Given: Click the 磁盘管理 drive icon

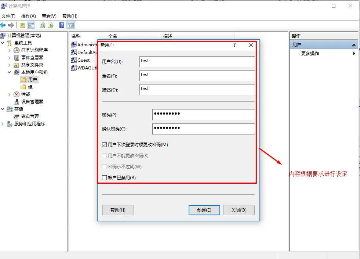Looking at the screenshot, I should tap(16, 116).
